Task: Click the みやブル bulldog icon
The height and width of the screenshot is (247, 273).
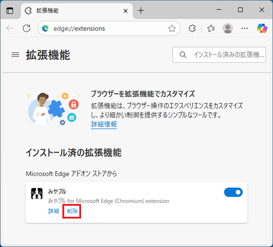Action: (37, 194)
